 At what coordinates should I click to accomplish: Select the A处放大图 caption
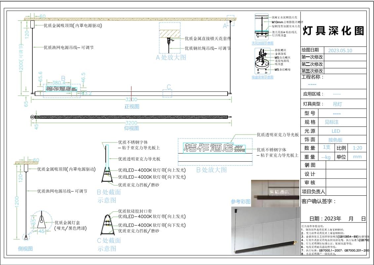(171, 57)
